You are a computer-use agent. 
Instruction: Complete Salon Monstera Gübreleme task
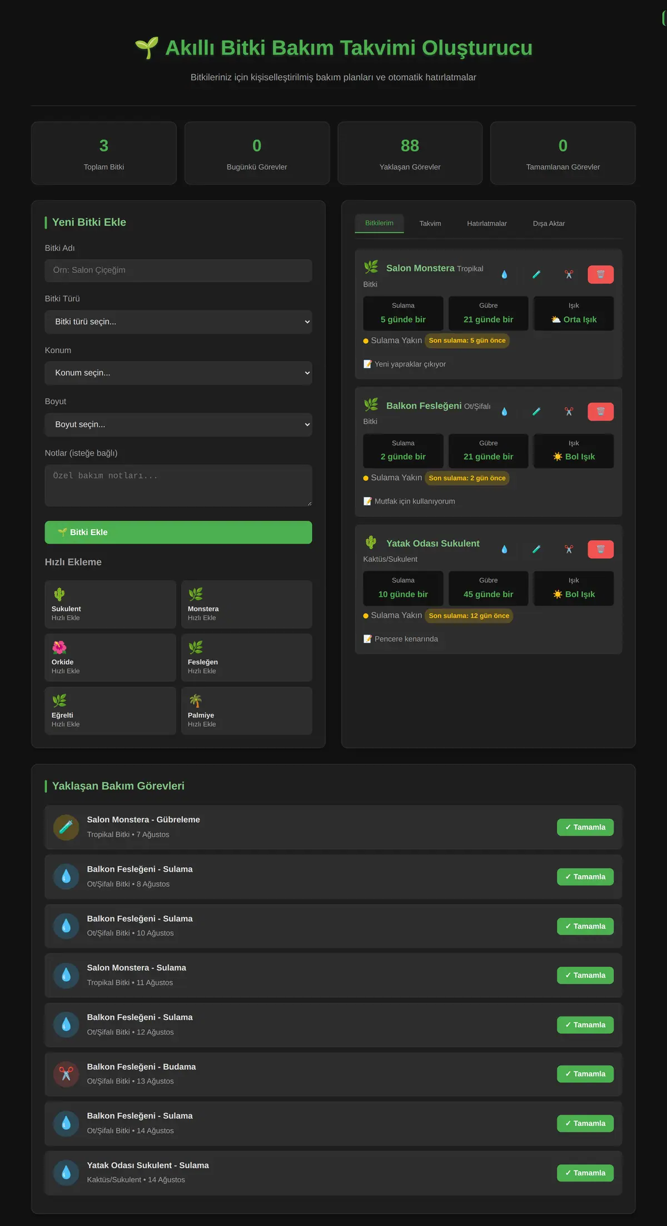pos(585,827)
